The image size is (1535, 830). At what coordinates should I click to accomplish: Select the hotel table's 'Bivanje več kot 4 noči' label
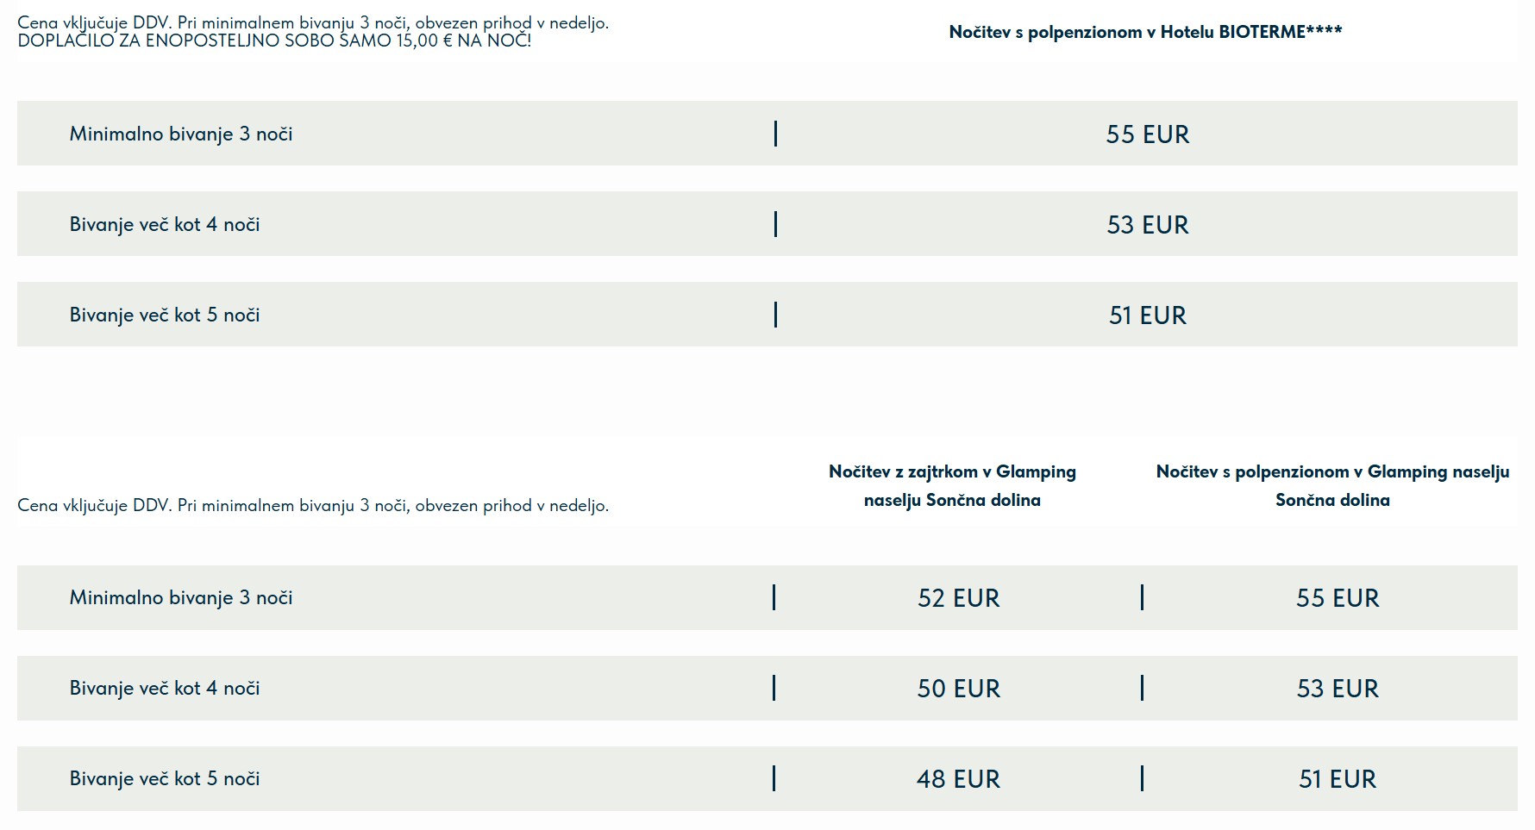165,224
